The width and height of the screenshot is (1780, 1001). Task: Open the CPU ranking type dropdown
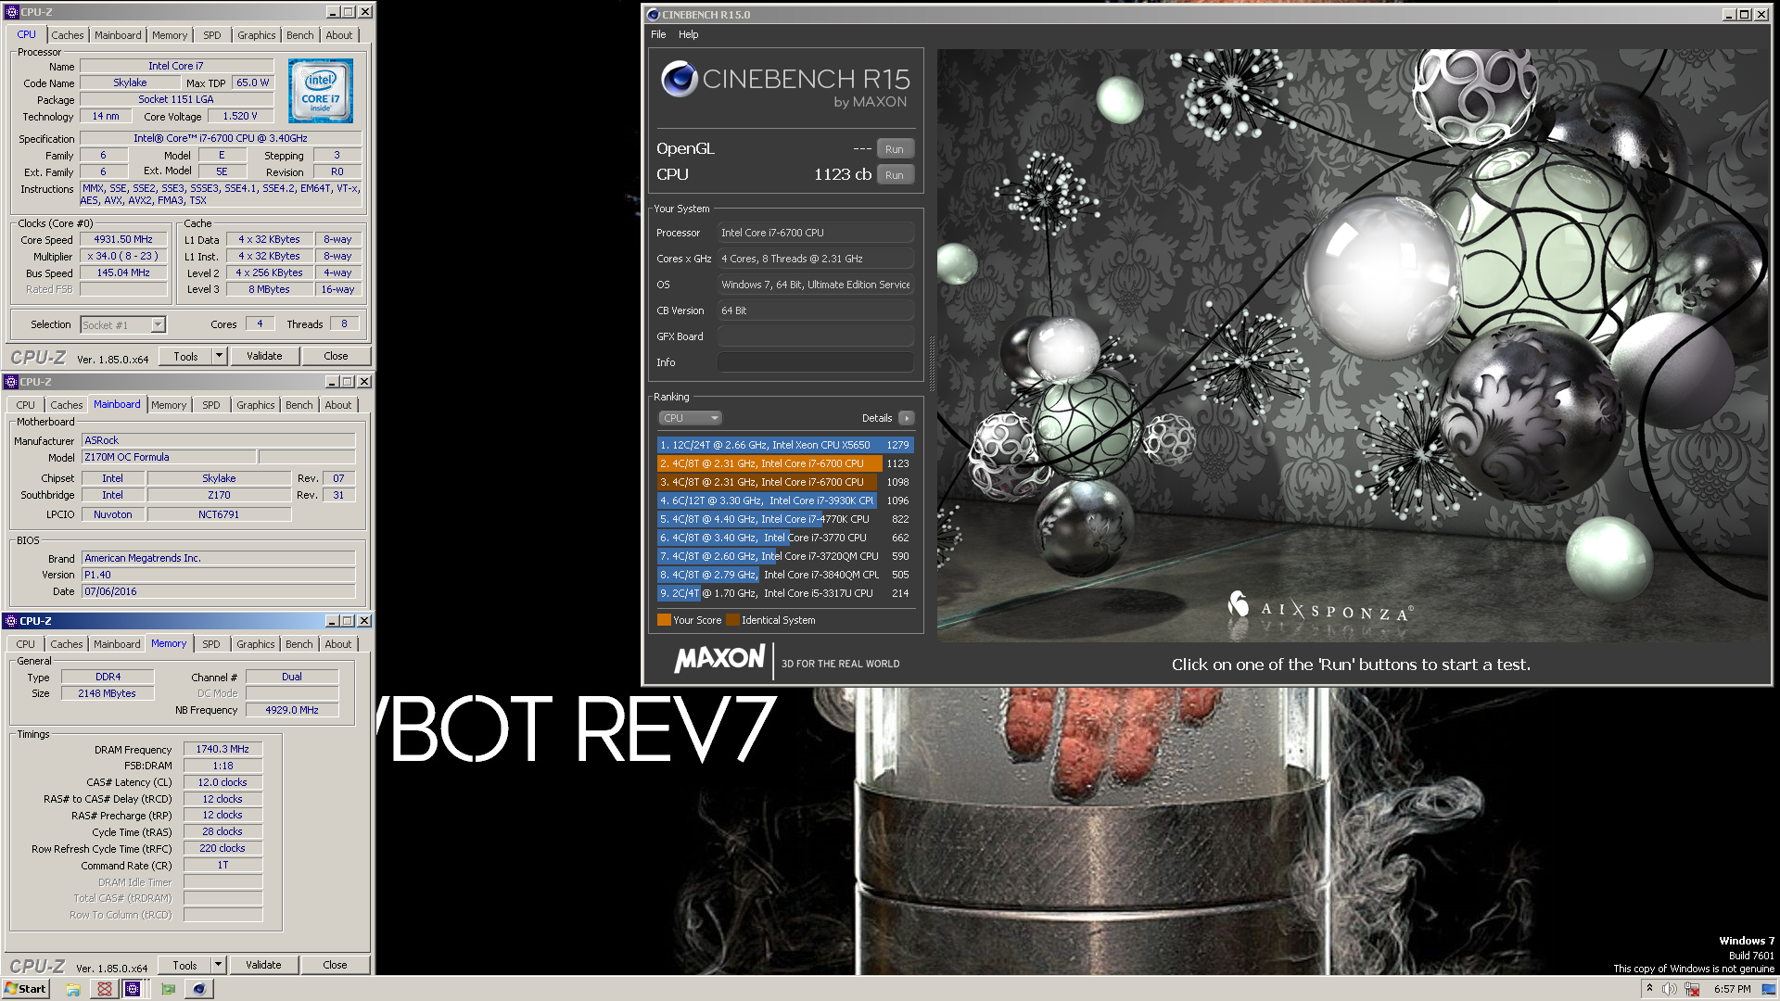691,418
